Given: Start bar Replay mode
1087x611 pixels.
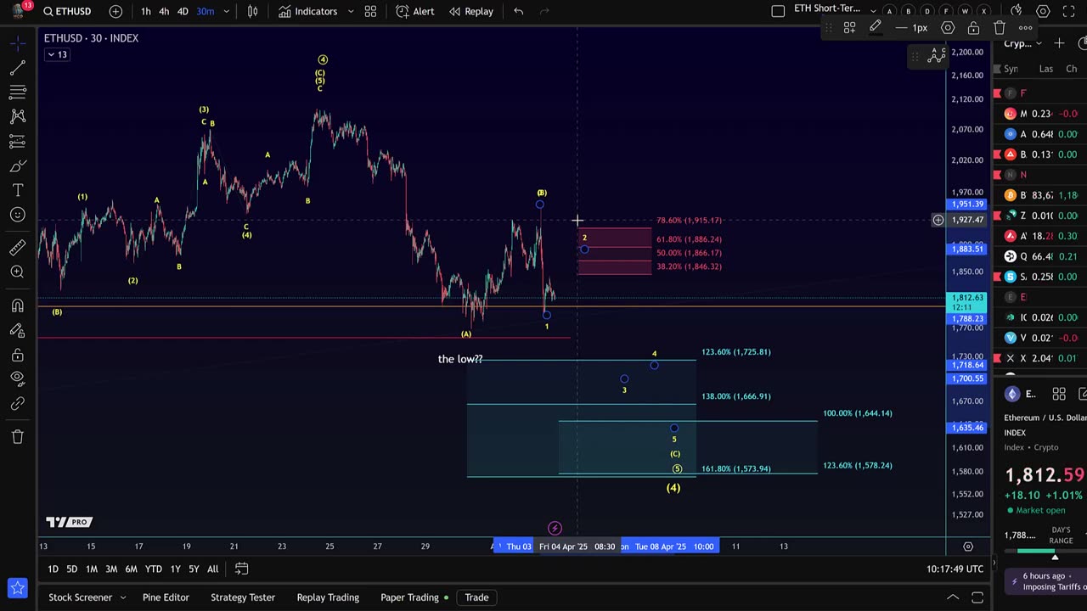Looking at the screenshot, I should click(x=471, y=11).
